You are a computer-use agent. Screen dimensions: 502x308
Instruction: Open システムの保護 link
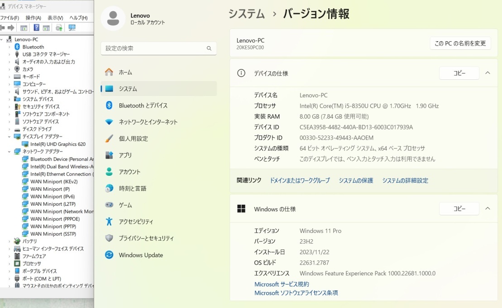(x=356, y=180)
